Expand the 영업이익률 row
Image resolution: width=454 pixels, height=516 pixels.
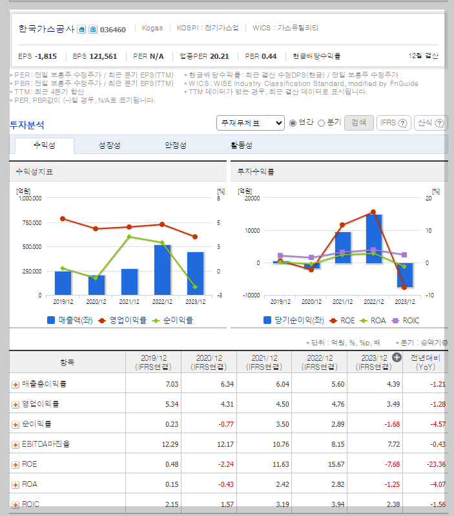point(15,405)
